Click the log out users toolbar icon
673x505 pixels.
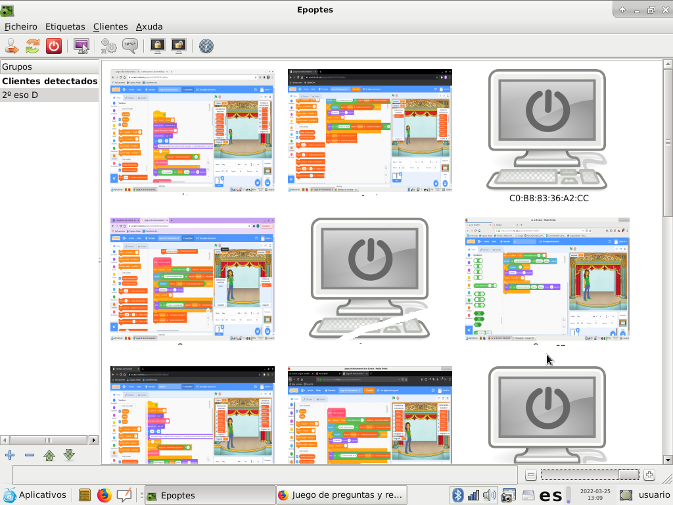coord(12,46)
